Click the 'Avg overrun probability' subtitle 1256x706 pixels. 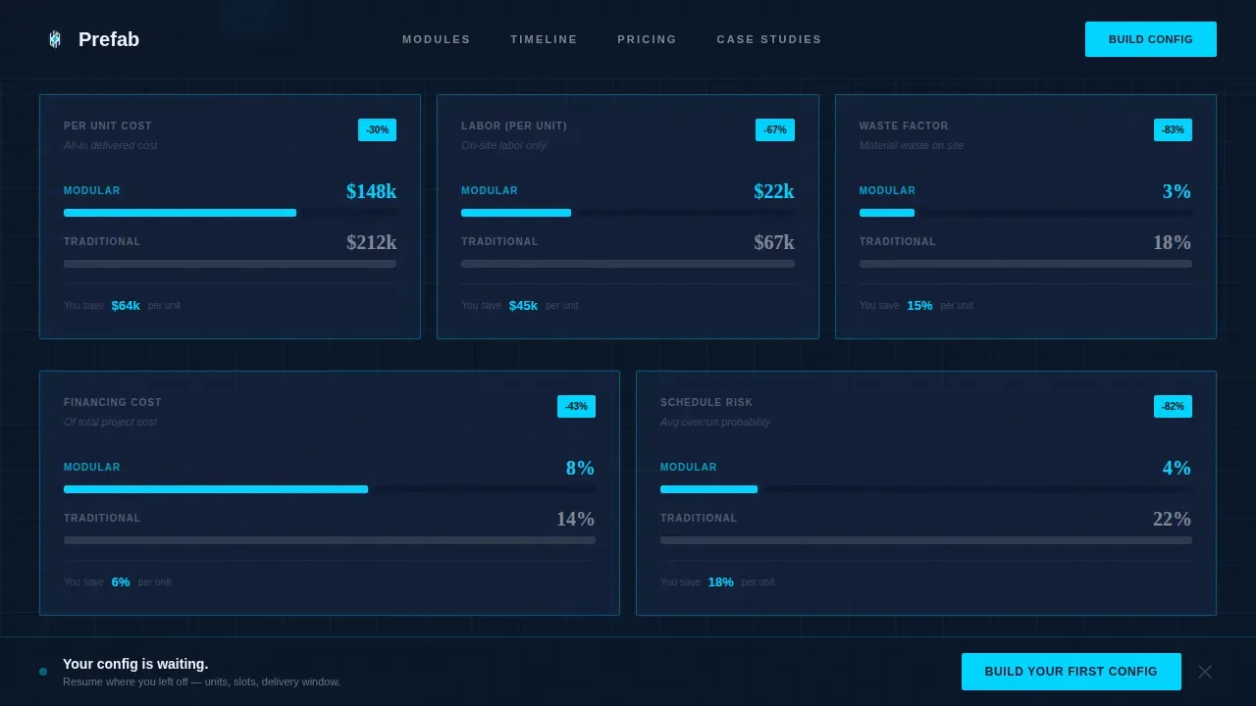pos(715,422)
